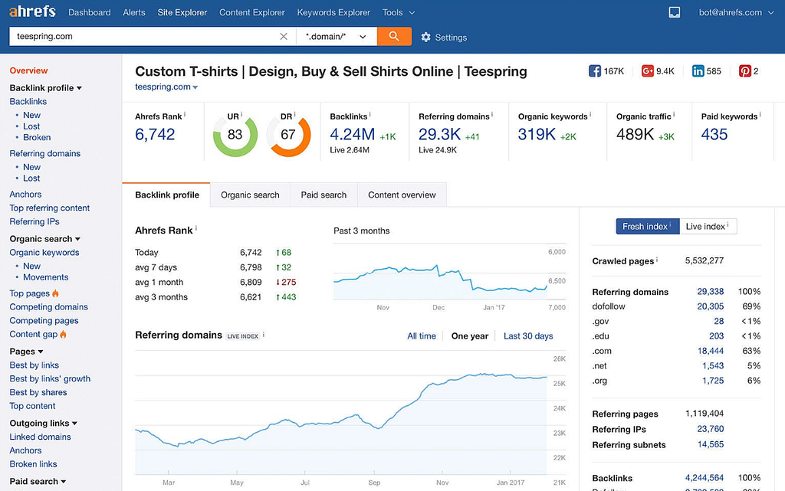Click the LinkedIn share count icon
The image size is (785, 491).
point(698,71)
